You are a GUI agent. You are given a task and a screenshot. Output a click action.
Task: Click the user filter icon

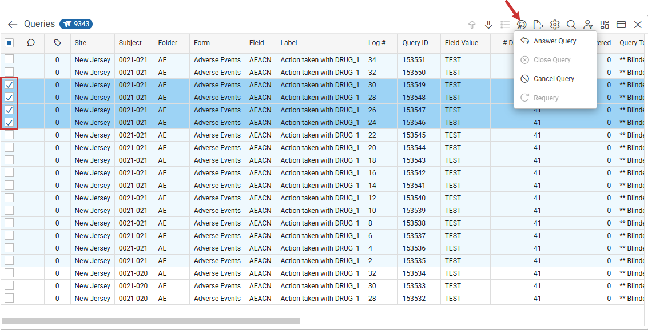(588, 25)
